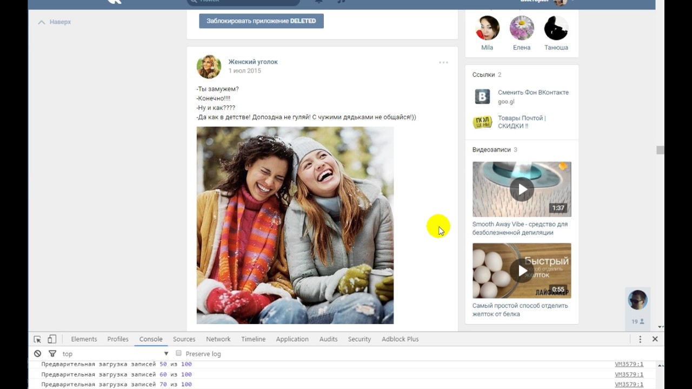Open the Sources tab

tap(184, 339)
